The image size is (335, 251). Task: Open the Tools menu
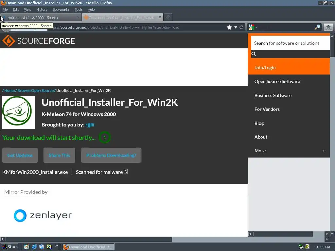click(79, 9)
